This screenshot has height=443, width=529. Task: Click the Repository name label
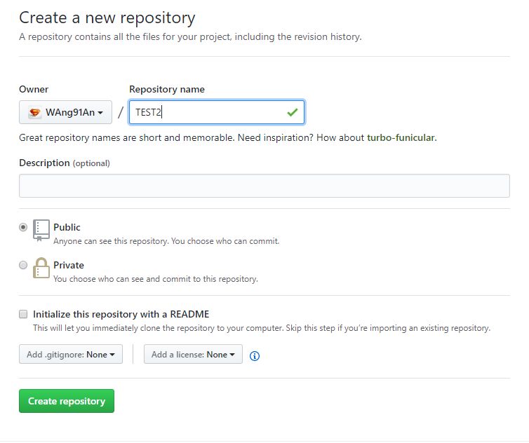point(167,89)
